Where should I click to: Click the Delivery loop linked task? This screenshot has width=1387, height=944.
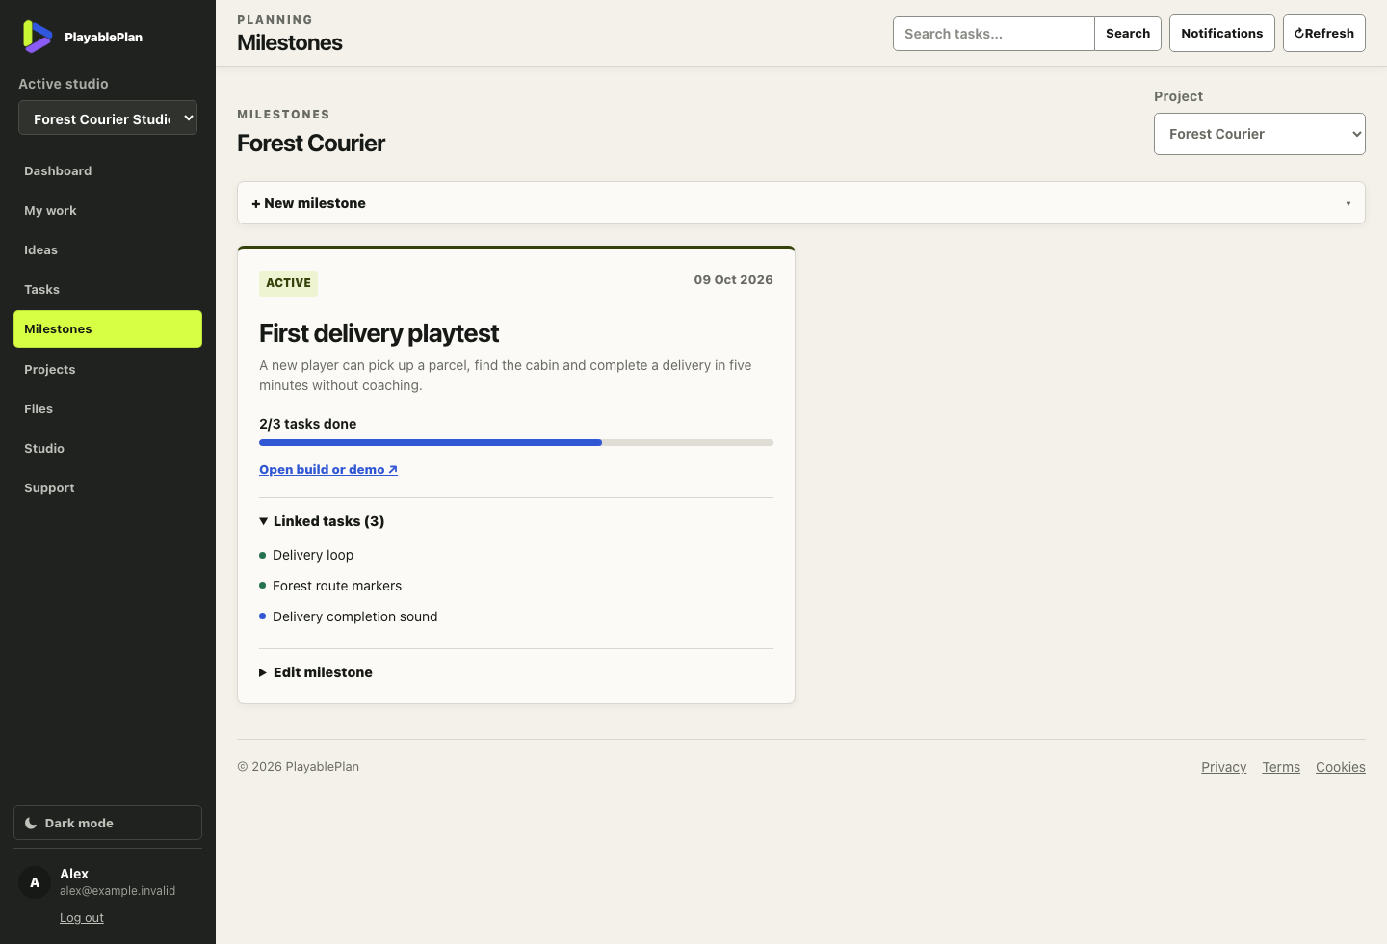point(313,555)
